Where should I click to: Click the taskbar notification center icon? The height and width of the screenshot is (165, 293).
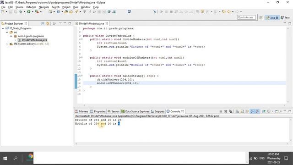click(x=286, y=159)
